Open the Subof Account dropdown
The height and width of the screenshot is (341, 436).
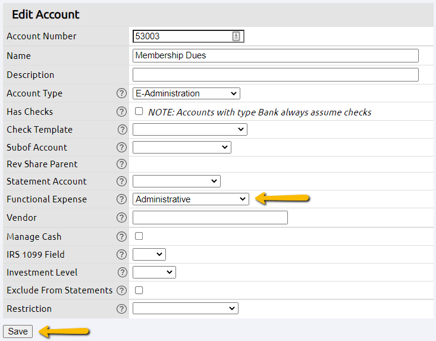tap(182, 147)
